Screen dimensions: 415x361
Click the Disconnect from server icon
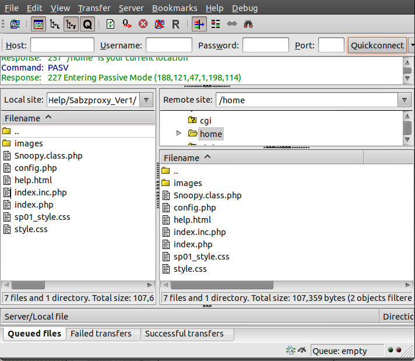(160, 24)
